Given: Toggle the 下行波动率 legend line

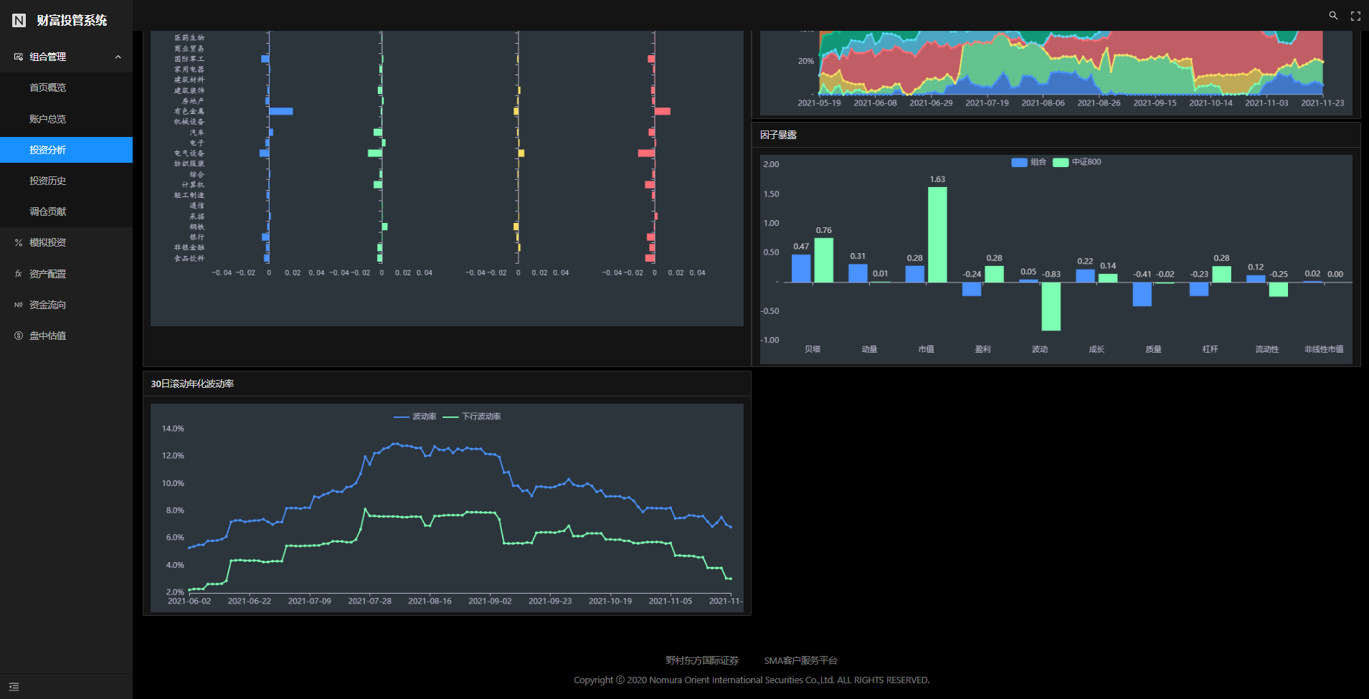Looking at the screenshot, I should pos(472,417).
